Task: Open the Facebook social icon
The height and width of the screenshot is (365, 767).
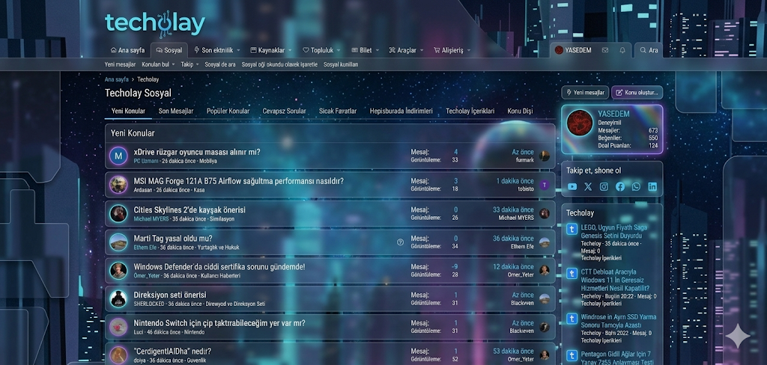Action: pyautogui.click(x=620, y=187)
